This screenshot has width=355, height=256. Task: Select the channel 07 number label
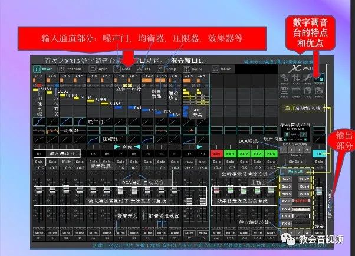(x=120, y=154)
